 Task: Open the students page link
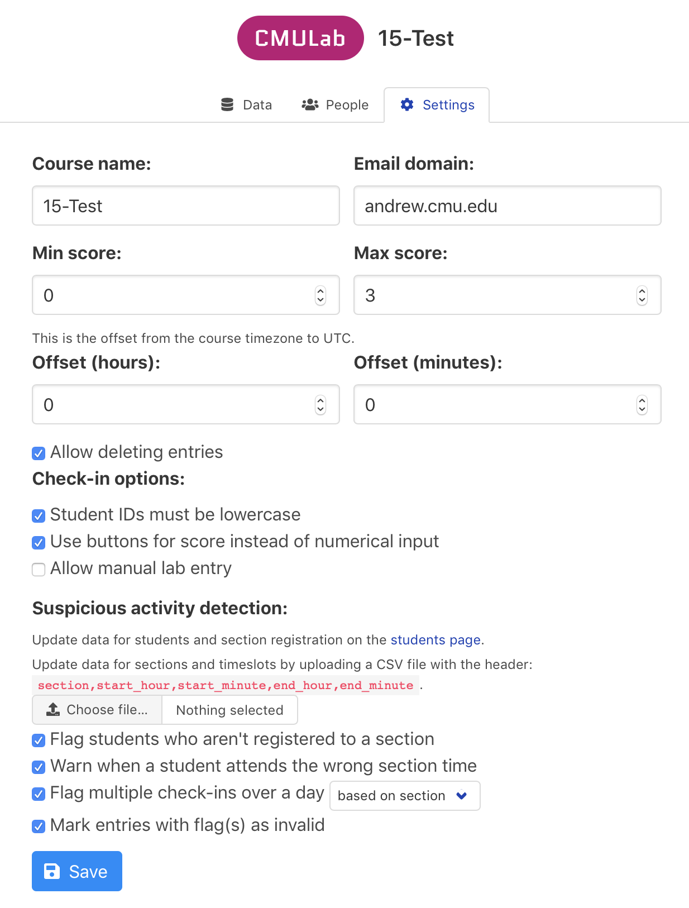[x=436, y=640]
